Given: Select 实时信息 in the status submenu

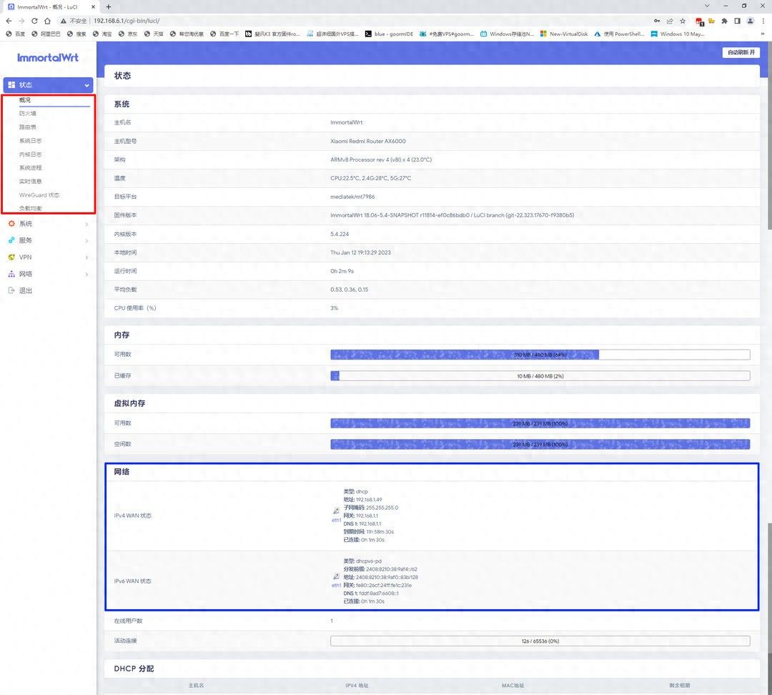Looking at the screenshot, I should [31, 182].
